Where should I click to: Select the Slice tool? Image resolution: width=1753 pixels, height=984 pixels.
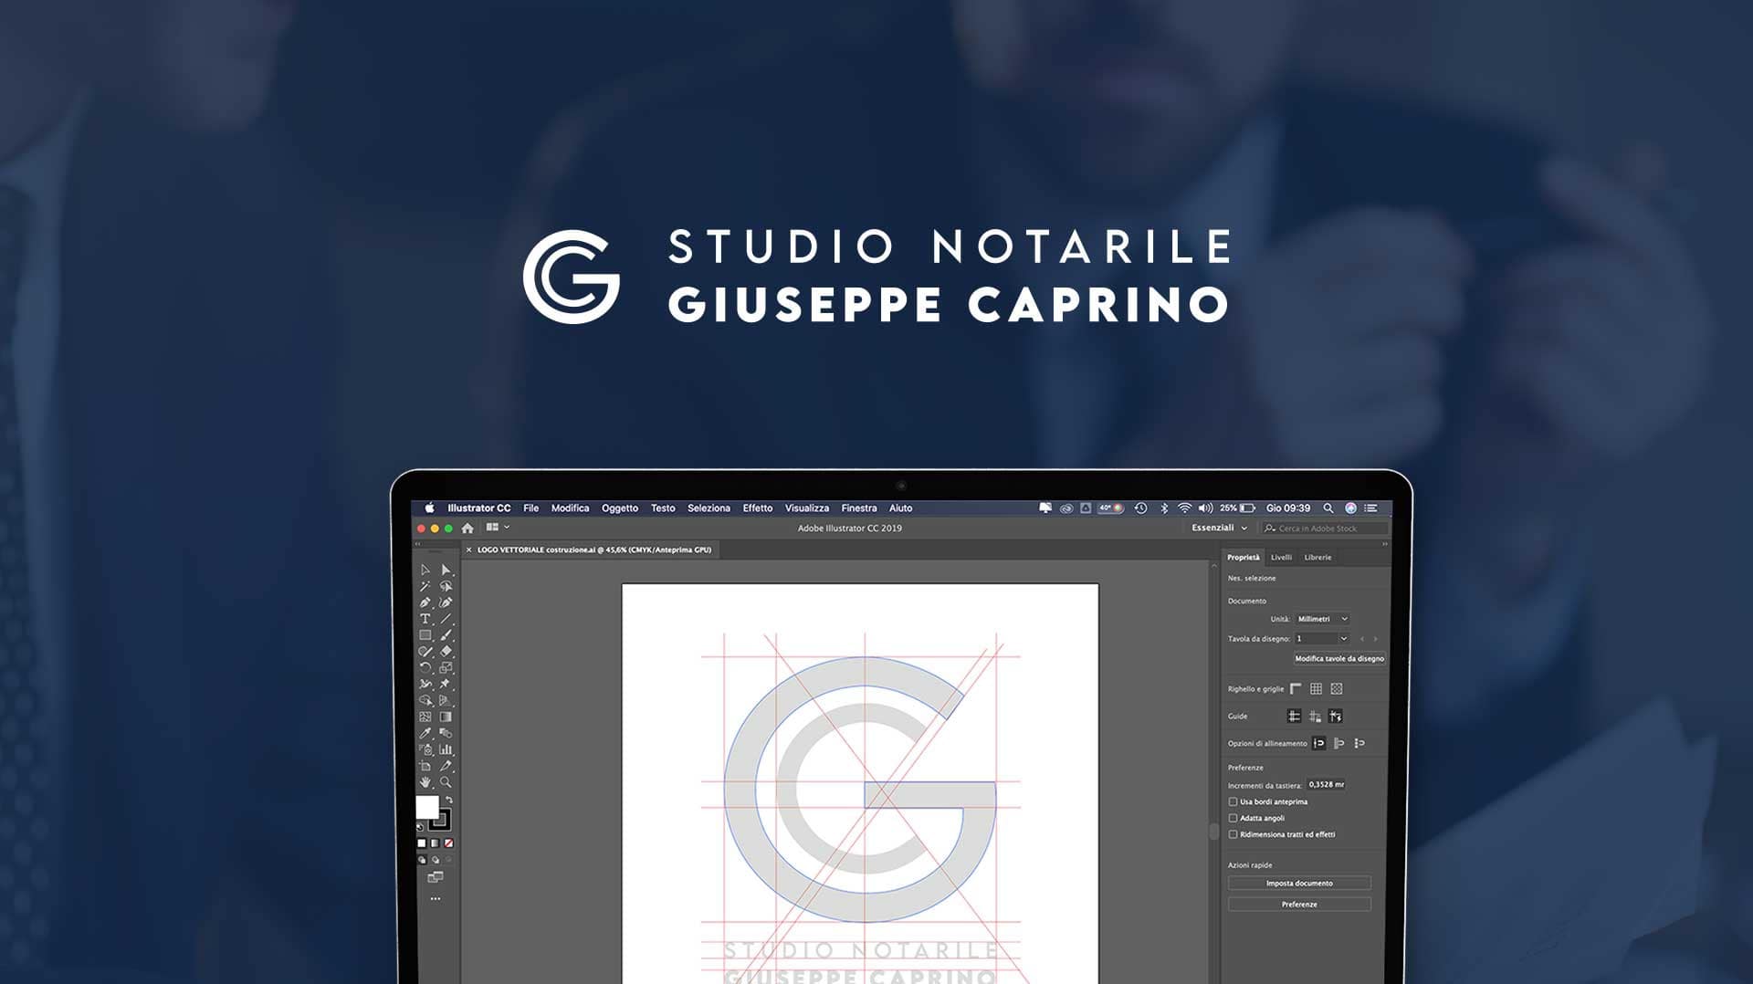click(x=446, y=766)
